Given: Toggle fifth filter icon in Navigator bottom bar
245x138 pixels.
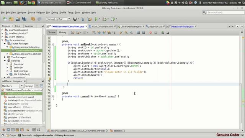Looking at the screenshot, I should pyautogui.click(x=22, y=130).
